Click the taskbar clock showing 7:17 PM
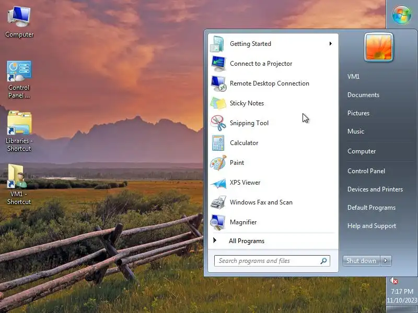Viewport: 418px width, 313px height. (402, 292)
